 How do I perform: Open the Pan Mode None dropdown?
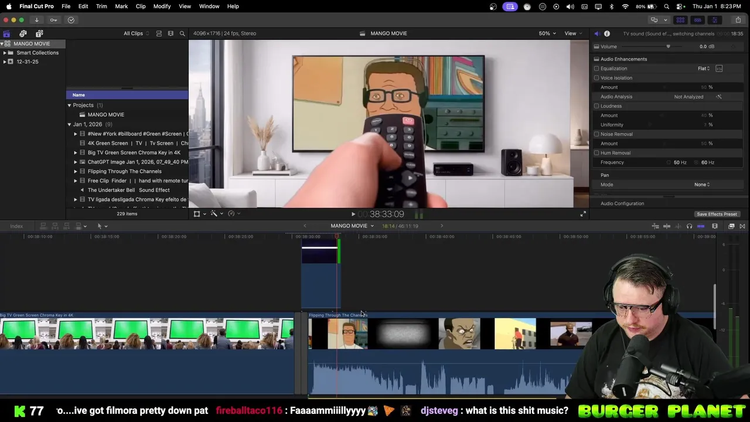702,185
